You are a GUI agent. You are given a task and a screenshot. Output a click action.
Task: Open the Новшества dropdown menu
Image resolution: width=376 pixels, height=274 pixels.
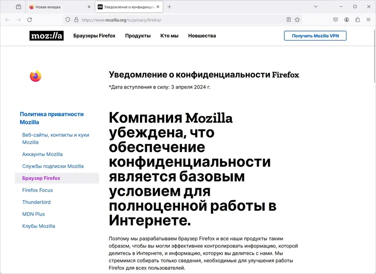pyautogui.click(x=202, y=35)
